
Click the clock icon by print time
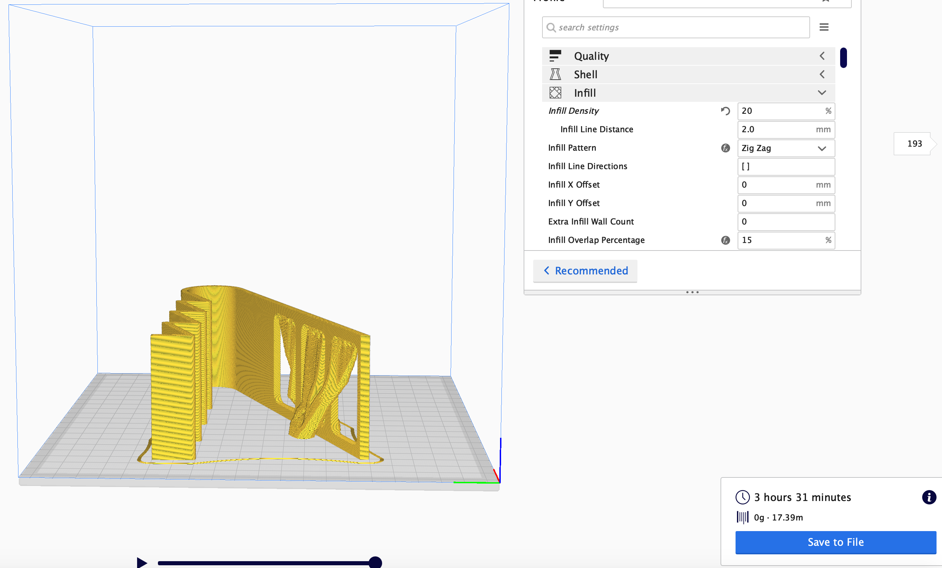click(742, 497)
